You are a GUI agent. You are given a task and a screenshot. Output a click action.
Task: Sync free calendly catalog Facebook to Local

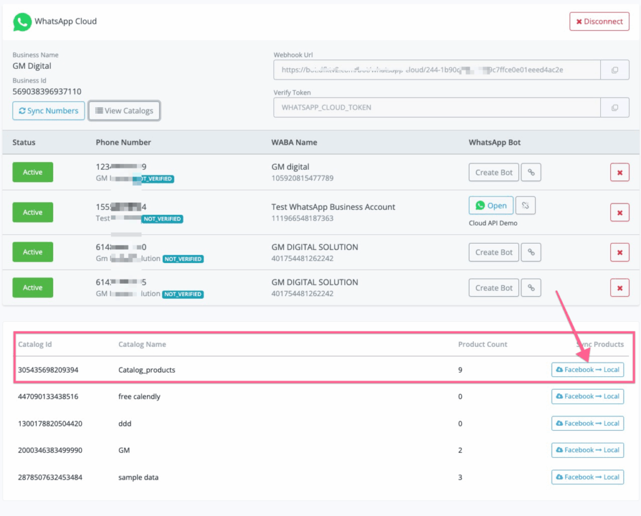(x=587, y=396)
